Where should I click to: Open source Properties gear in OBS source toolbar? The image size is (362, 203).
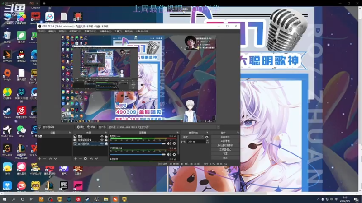[x=81, y=127]
